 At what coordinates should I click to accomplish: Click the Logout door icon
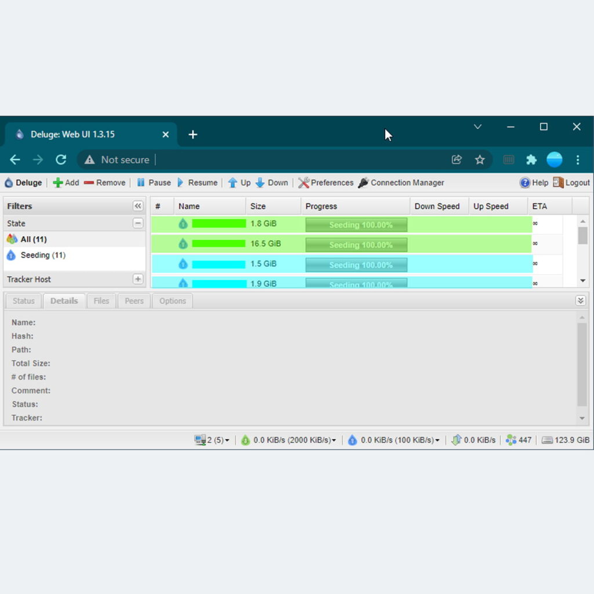(558, 183)
